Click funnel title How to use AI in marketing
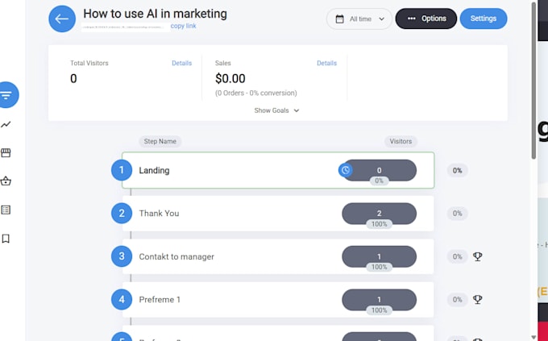548x341 pixels. tap(155, 14)
